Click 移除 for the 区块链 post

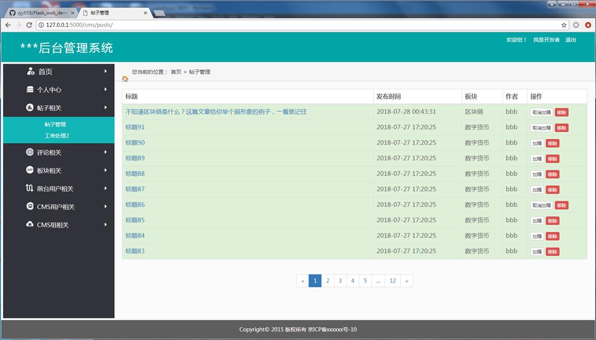click(x=561, y=112)
